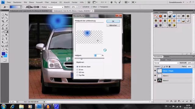Toggle the Transparenz checkbox
The height and width of the screenshot is (109, 195).
coord(99,7)
